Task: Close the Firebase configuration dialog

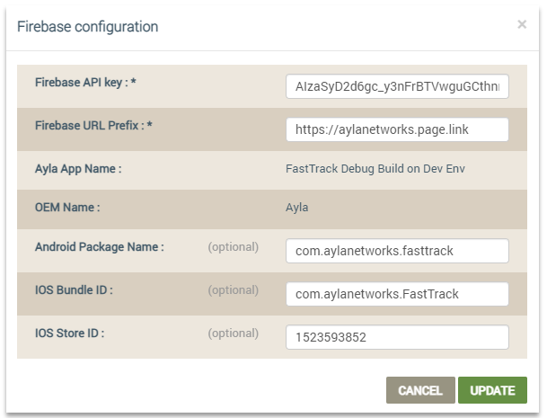Action: pyautogui.click(x=522, y=24)
